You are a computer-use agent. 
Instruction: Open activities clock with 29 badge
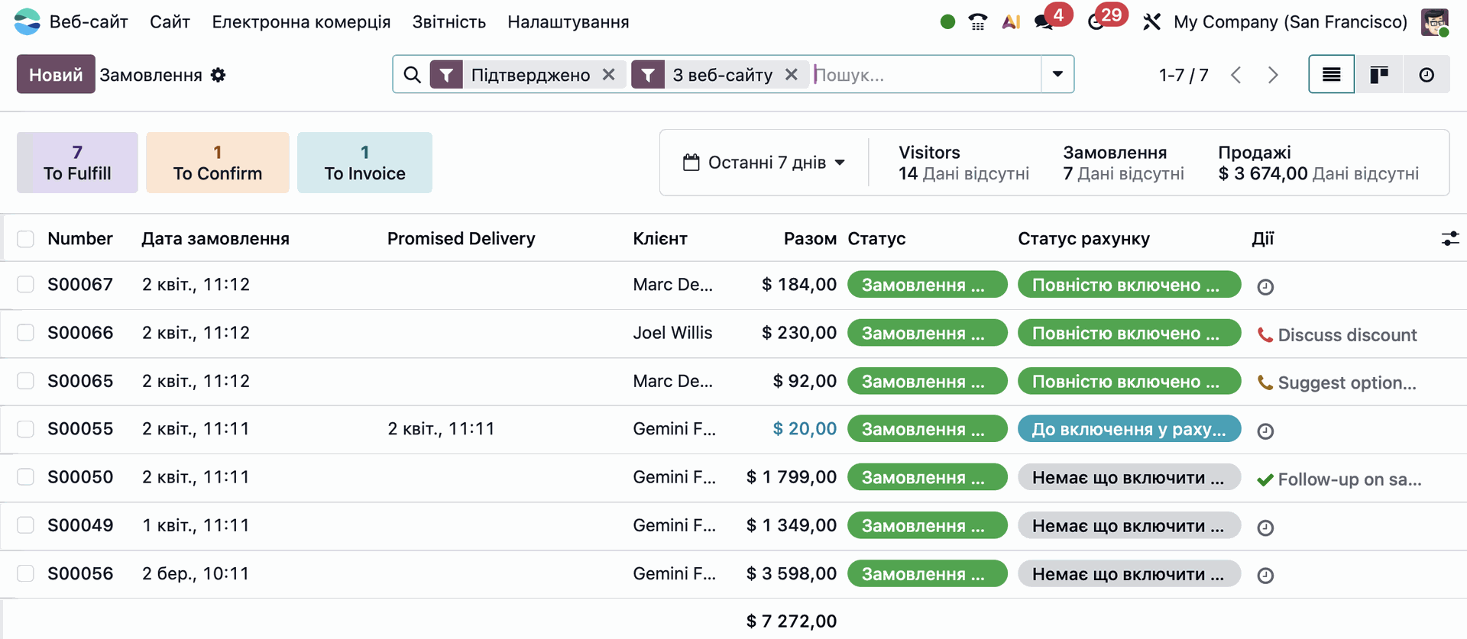pyautogui.click(x=1097, y=22)
